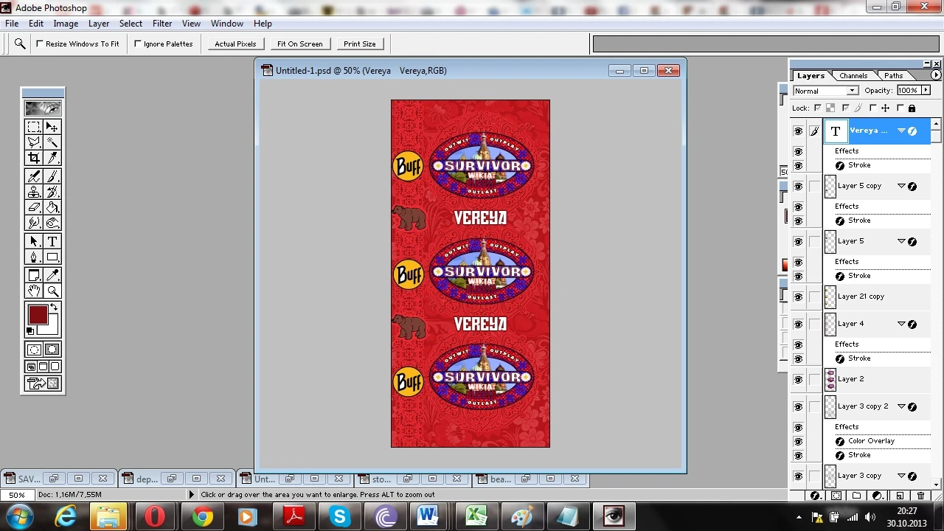
Task: Select the Move tool
Action: coord(52,127)
